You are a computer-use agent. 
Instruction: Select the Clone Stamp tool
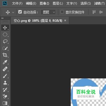click(5, 83)
